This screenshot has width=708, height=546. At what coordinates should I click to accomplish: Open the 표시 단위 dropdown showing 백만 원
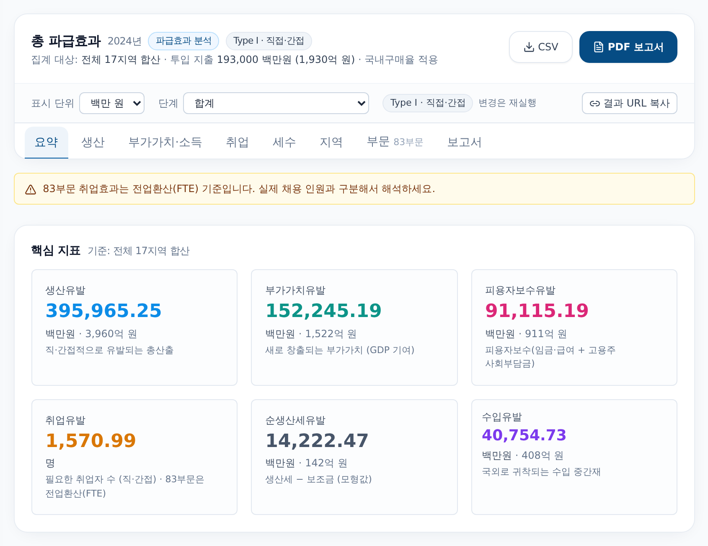click(x=112, y=103)
